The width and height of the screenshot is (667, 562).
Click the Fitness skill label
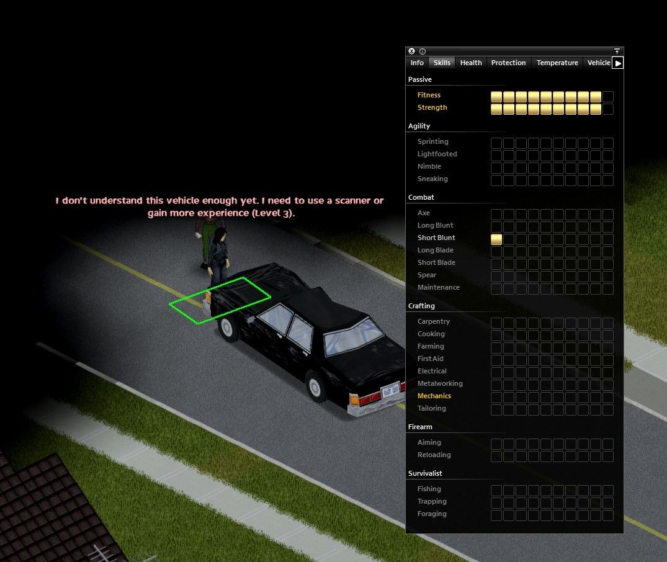pos(429,95)
